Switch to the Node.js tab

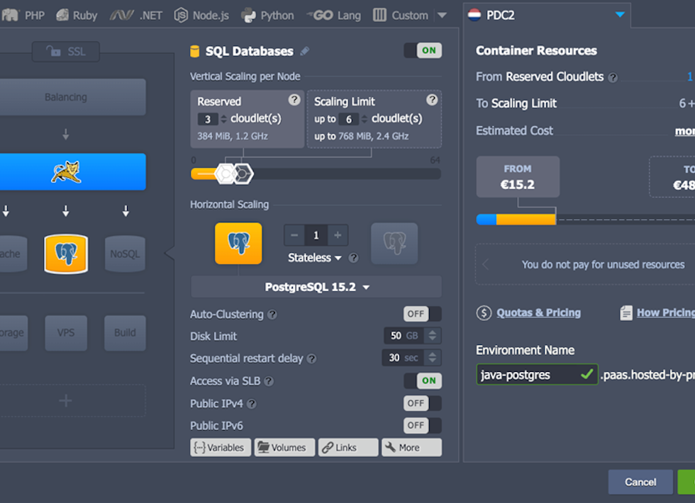click(x=202, y=15)
